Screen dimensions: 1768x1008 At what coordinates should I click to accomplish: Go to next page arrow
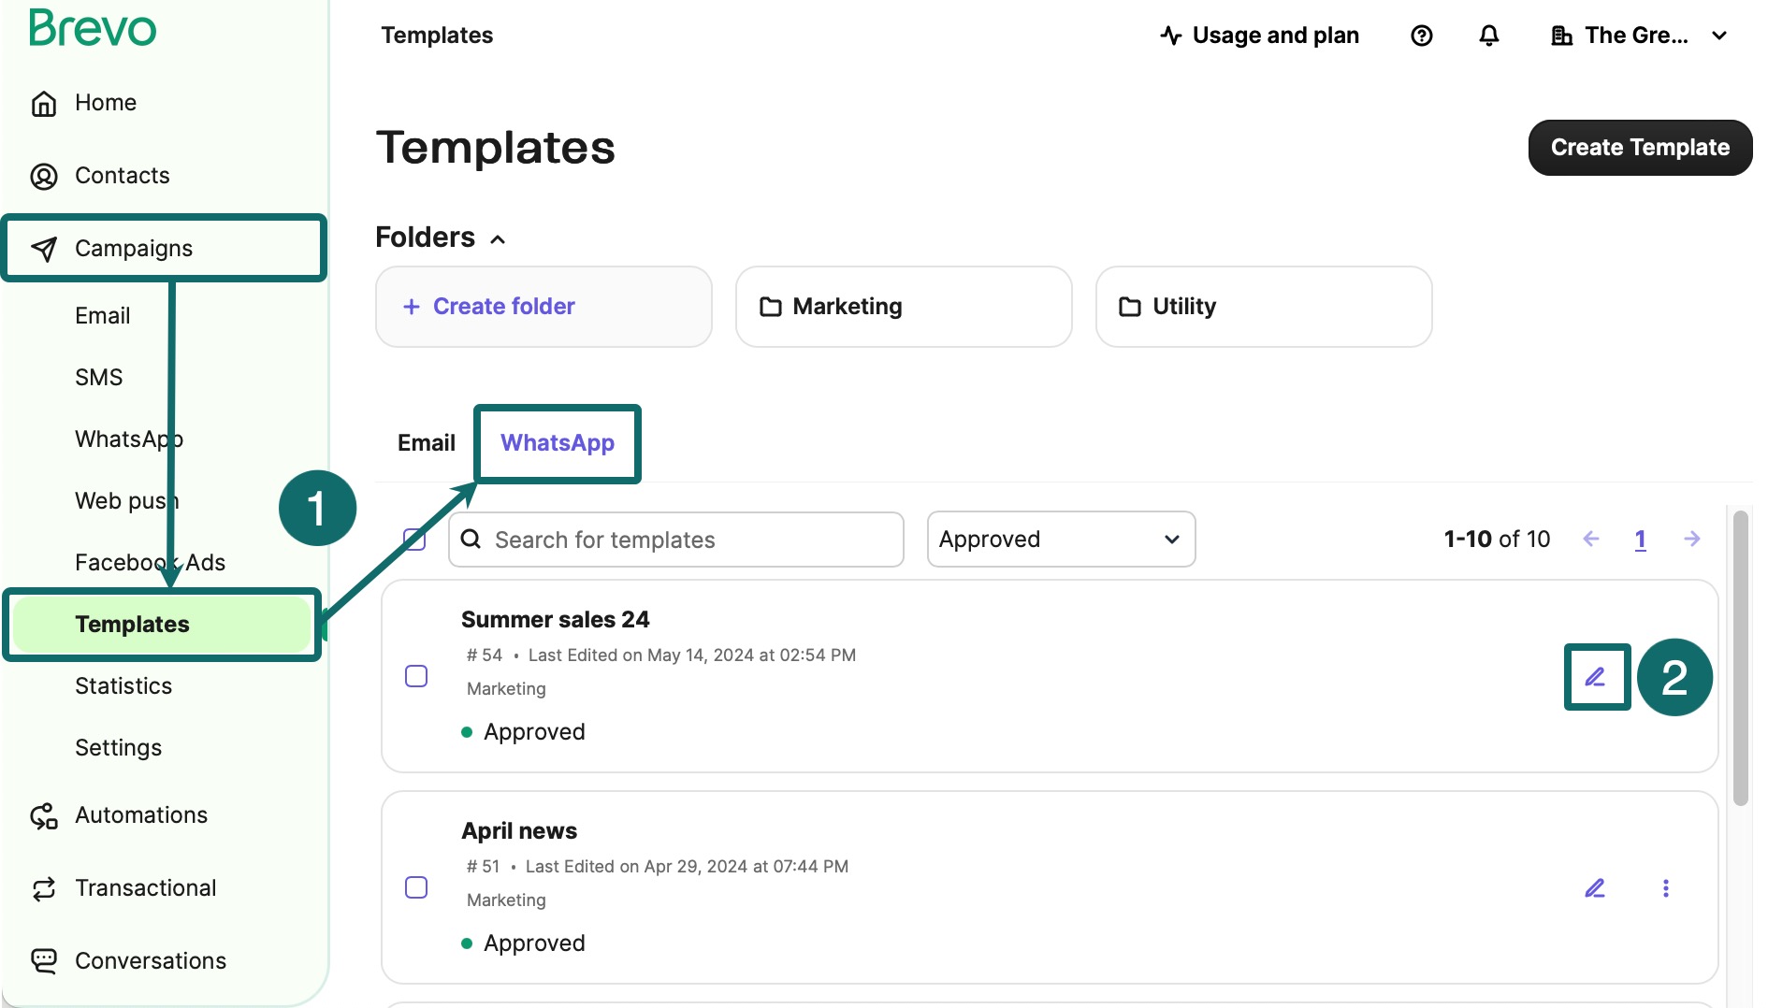pos(1691,539)
